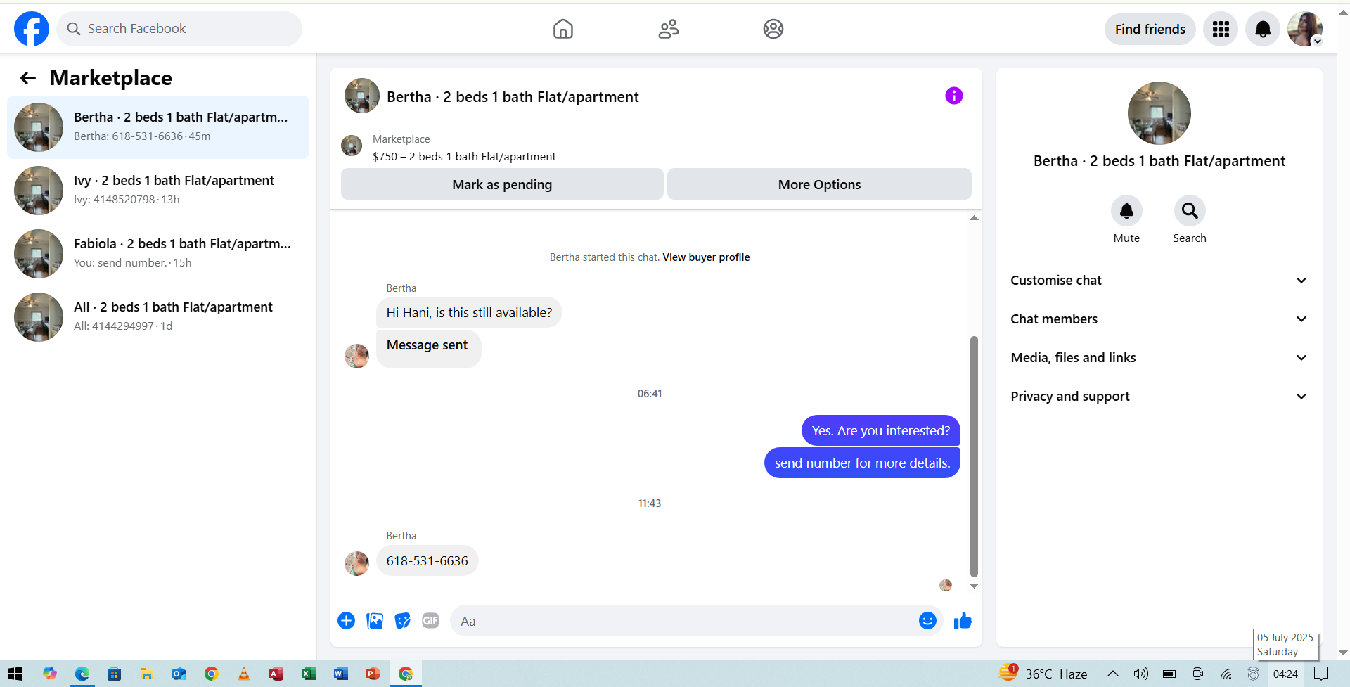The image size is (1350, 687).
Task: Expand Privacy and support section
Action: pyautogui.click(x=1159, y=397)
